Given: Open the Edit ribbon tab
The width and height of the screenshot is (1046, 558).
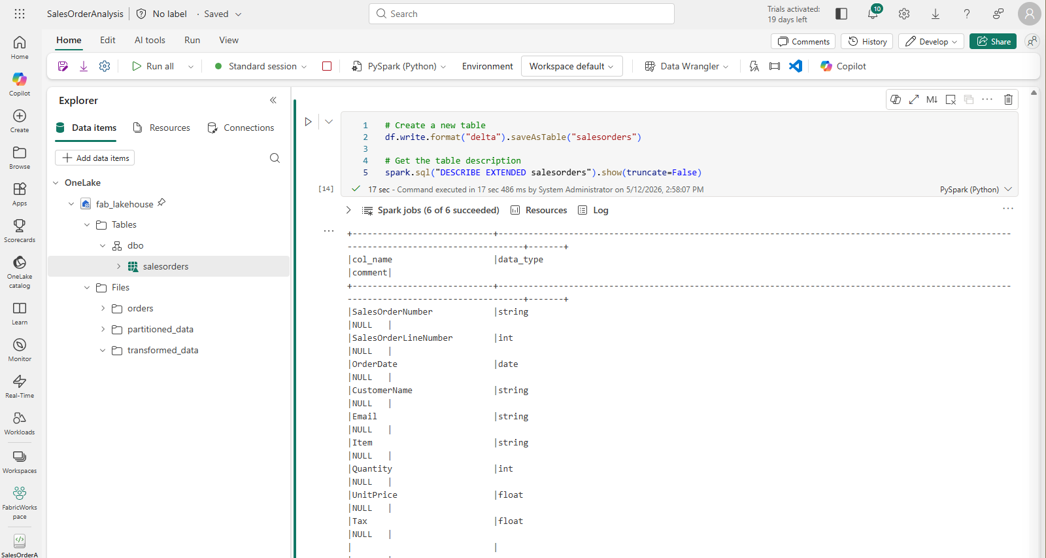Looking at the screenshot, I should pyautogui.click(x=108, y=40).
